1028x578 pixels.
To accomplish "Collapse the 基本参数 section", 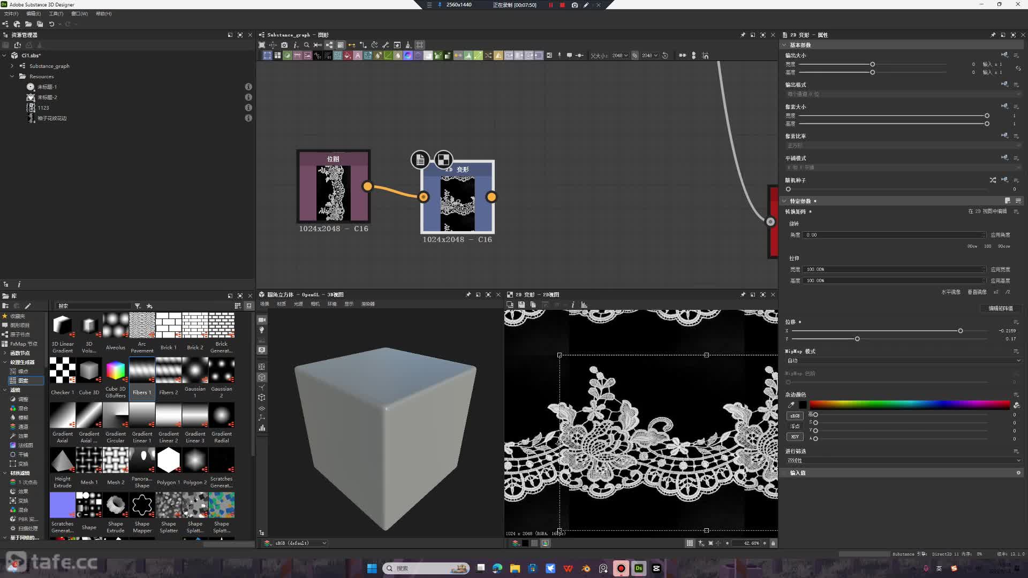I will tap(784, 45).
